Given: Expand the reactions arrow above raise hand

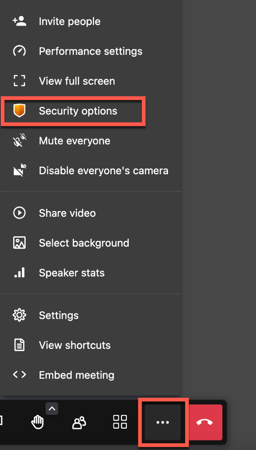Looking at the screenshot, I should [52, 409].
